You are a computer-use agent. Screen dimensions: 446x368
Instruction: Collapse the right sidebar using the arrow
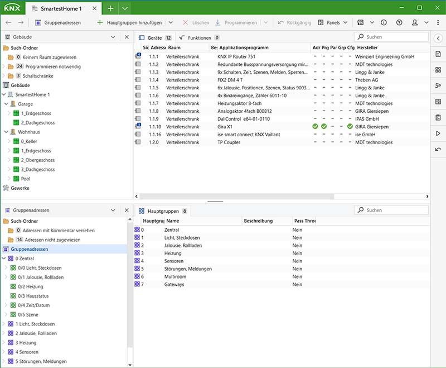[438, 38]
